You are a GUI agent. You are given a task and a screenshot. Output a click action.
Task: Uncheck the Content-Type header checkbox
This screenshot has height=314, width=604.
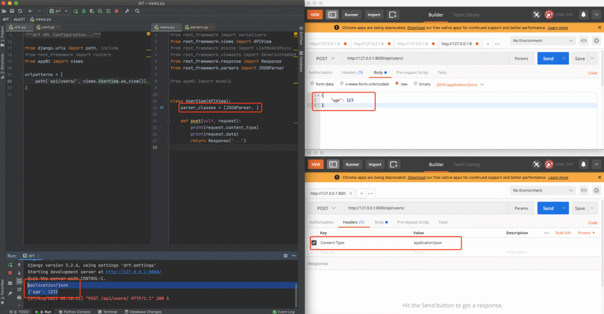[x=314, y=243]
